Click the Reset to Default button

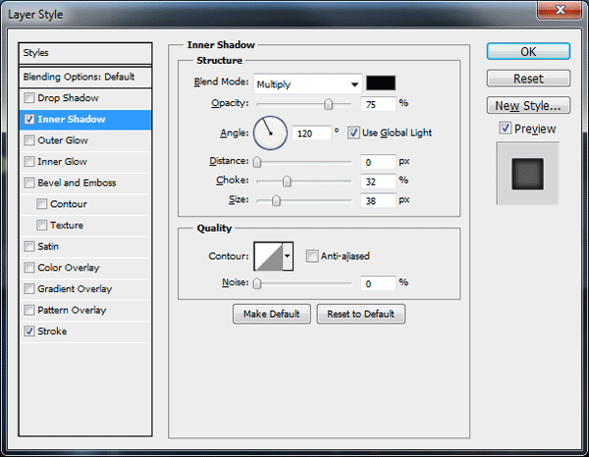point(360,314)
